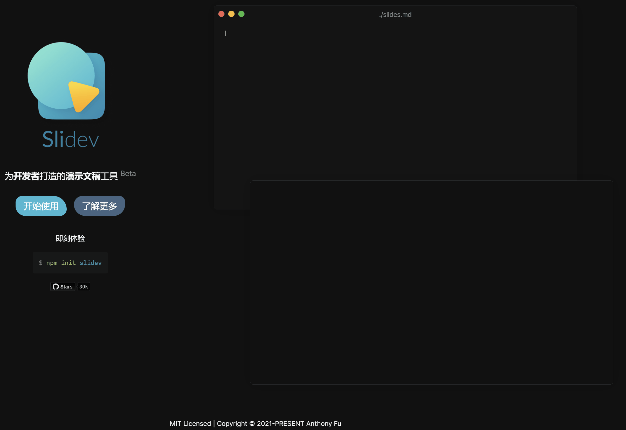The image size is (626, 430).
Task: Click MIT Licensed text in footer
Action: [190, 424]
